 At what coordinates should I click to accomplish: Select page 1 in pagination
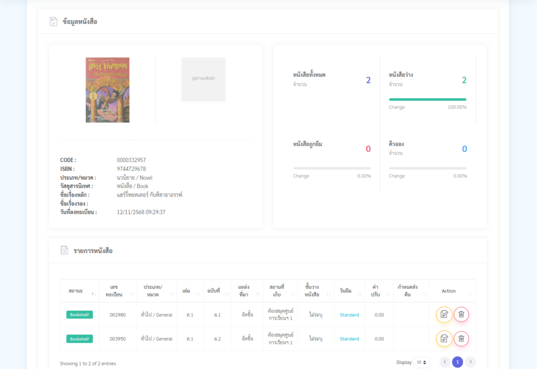click(457, 362)
